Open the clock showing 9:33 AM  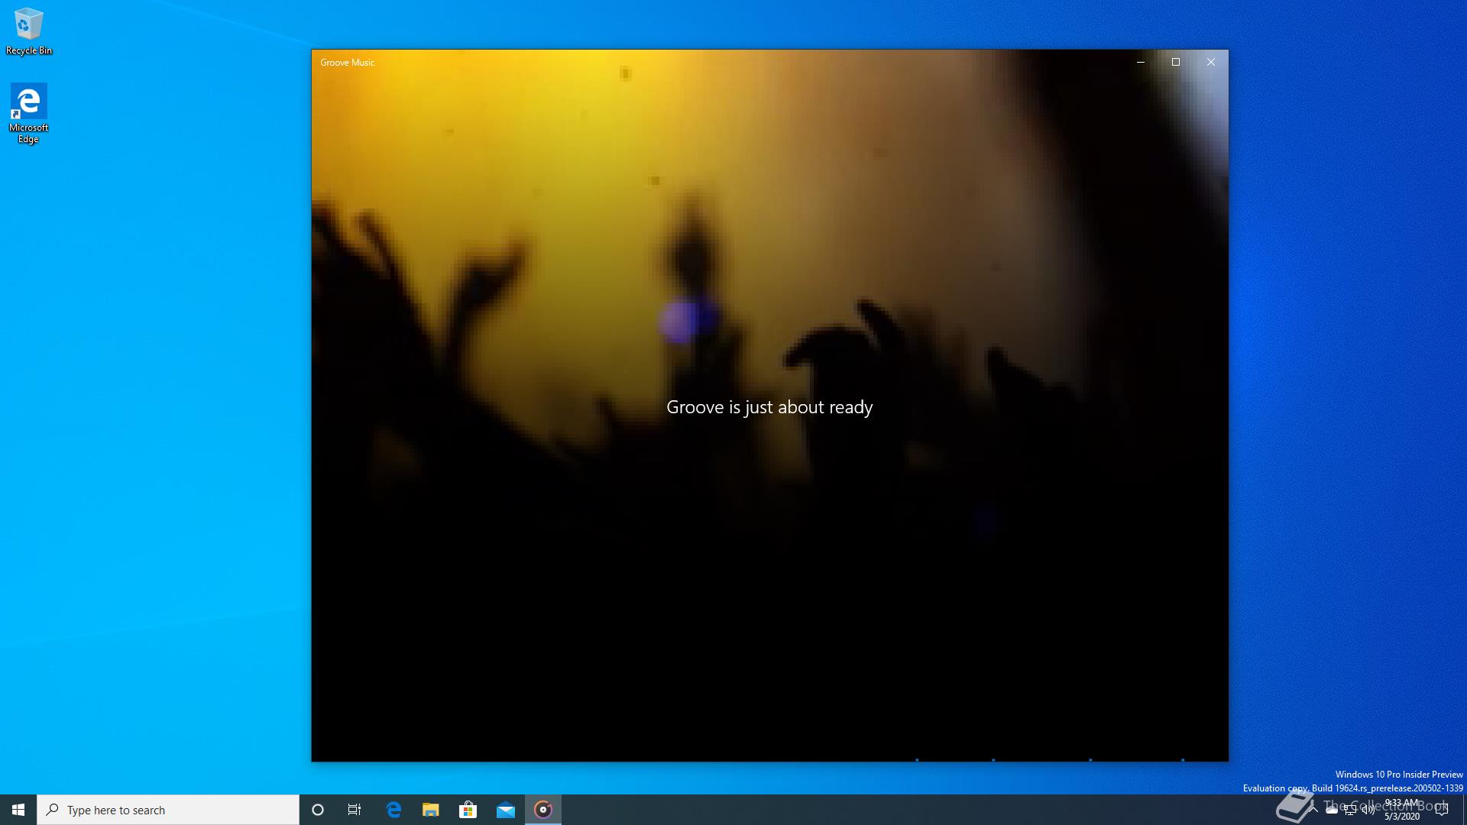click(x=1402, y=810)
